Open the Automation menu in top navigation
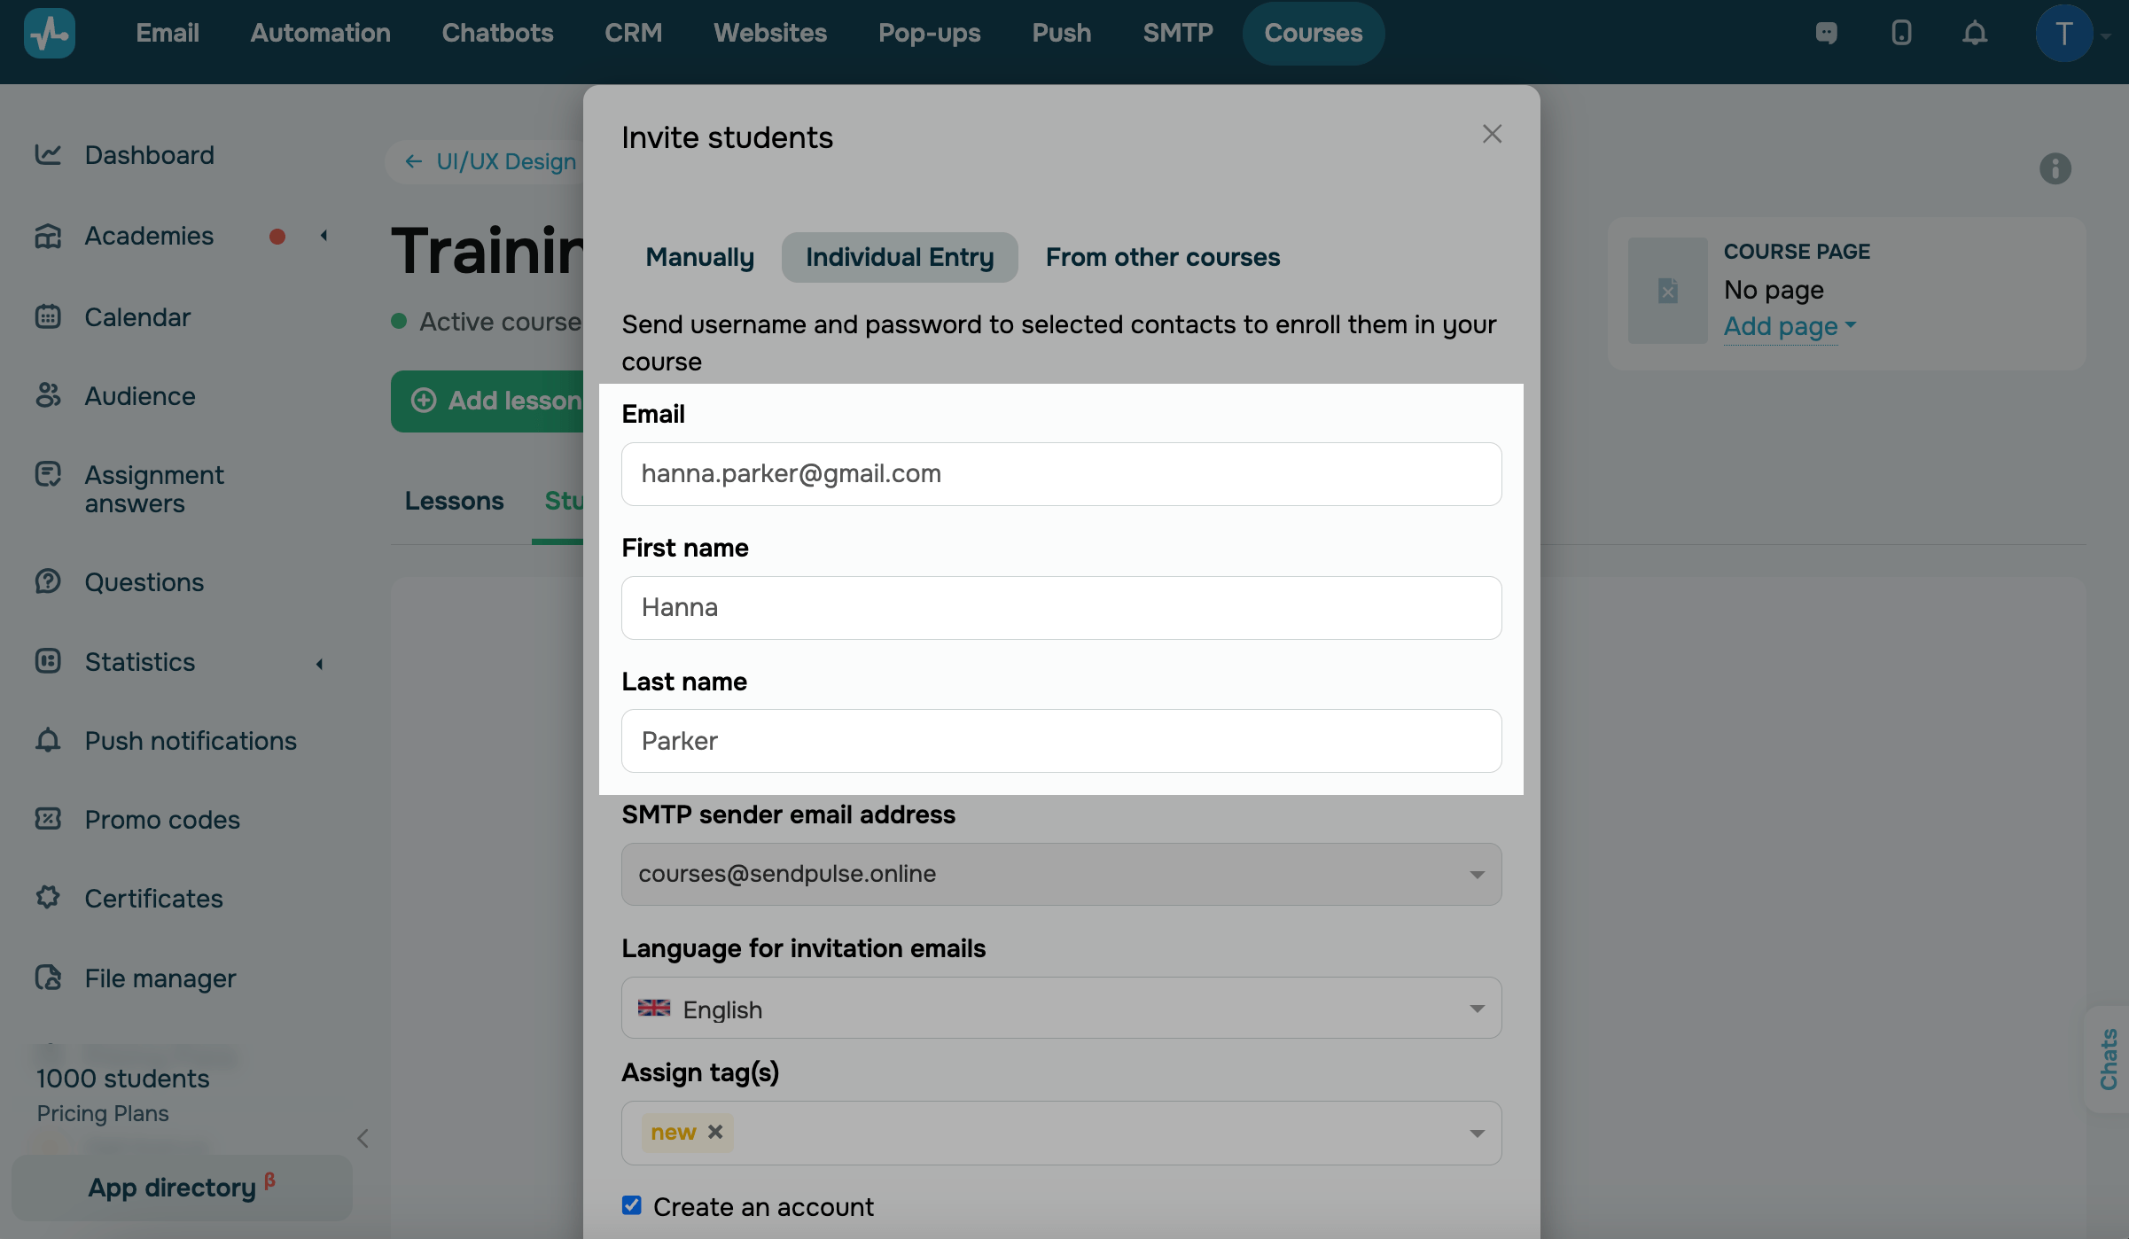This screenshot has width=2129, height=1239. coord(320,34)
